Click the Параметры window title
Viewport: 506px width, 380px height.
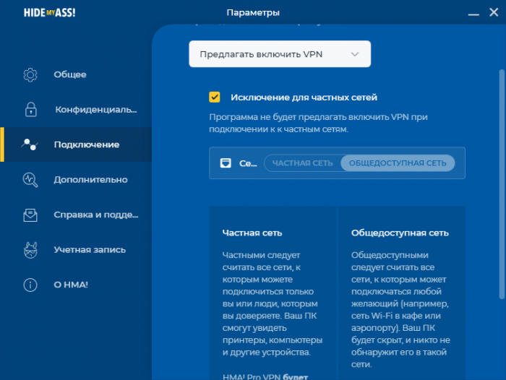(253, 12)
